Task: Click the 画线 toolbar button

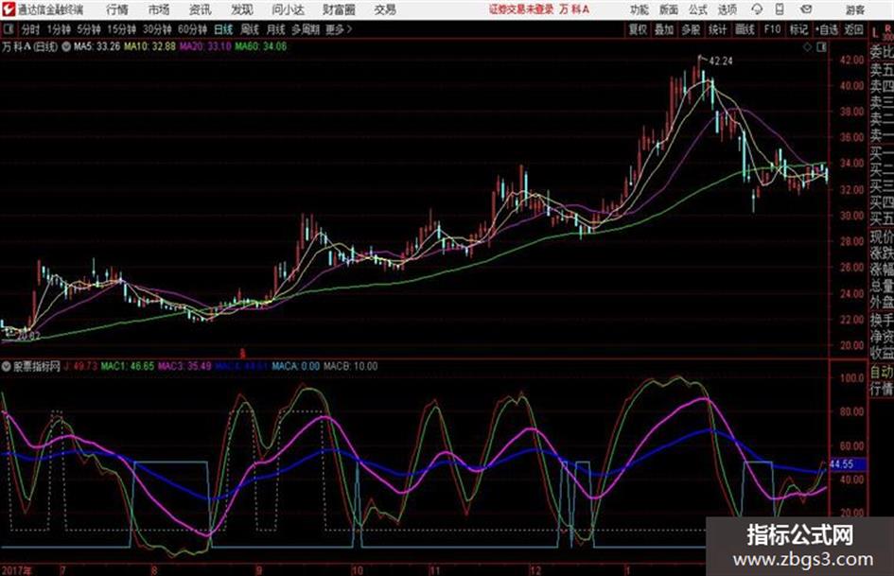Action: pyautogui.click(x=745, y=29)
